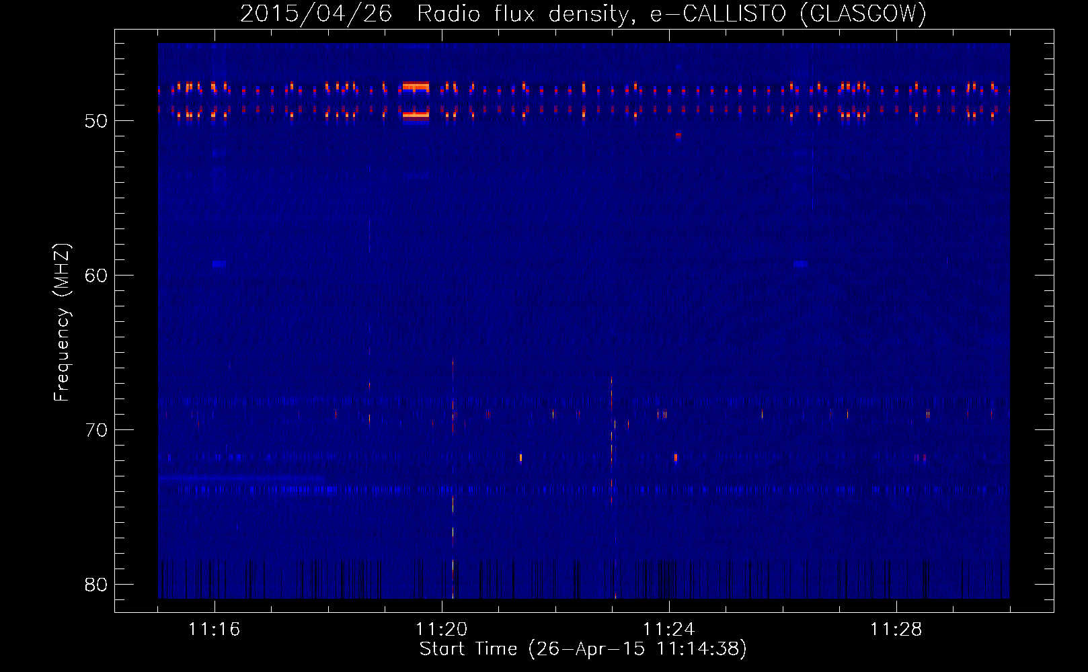
Task: Click the 11:28 time tick label
Action: pyautogui.click(x=896, y=630)
